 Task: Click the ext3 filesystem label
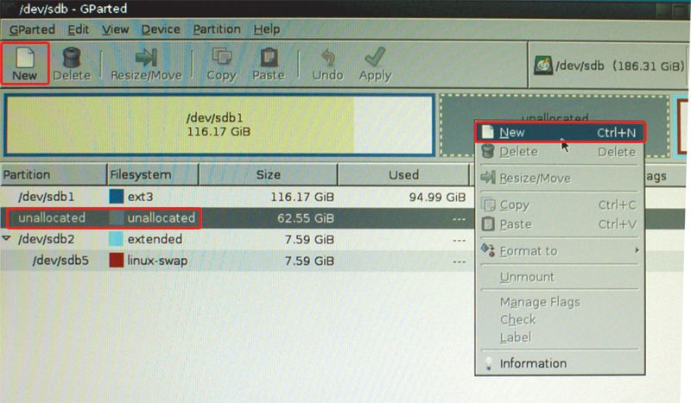(140, 197)
